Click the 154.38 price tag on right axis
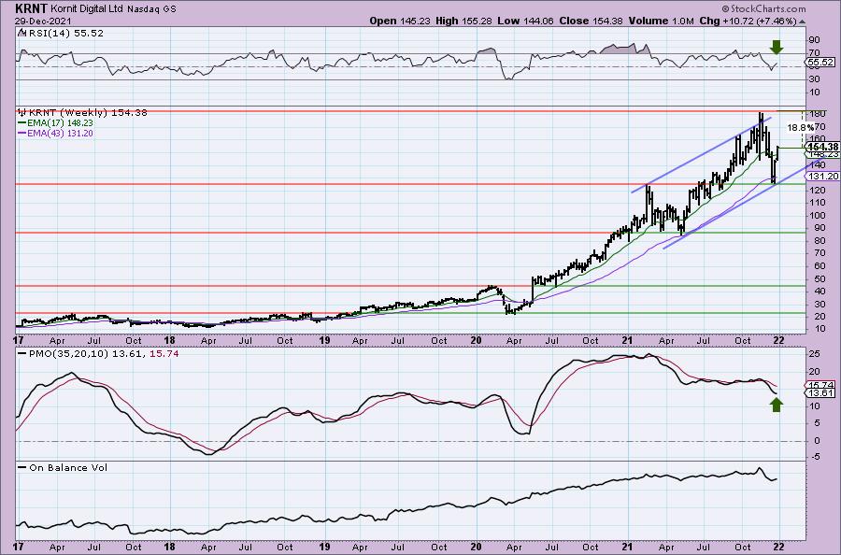This screenshot has height=555, width=841. coord(822,147)
